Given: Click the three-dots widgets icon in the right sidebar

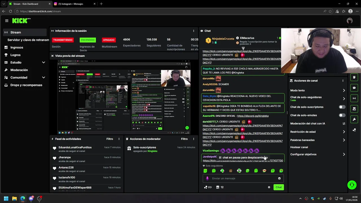Looking at the screenshot, I should point(354,130).
